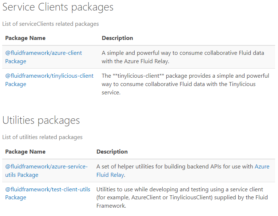This screenshot has height=216, width=278.
Task: Open the @fluidframework/azure-service-utils Package link
Action: 46,171
